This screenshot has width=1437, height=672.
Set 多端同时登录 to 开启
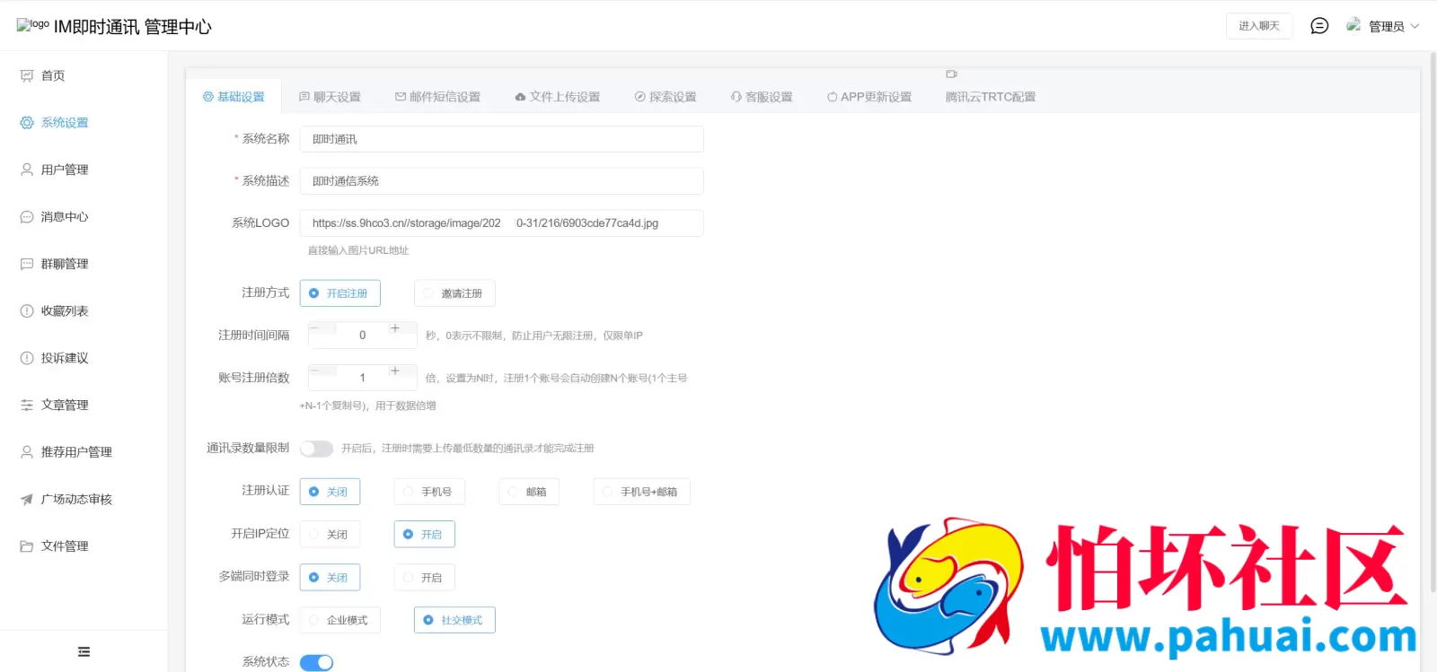pyautogui.click(x=424, y=578)
